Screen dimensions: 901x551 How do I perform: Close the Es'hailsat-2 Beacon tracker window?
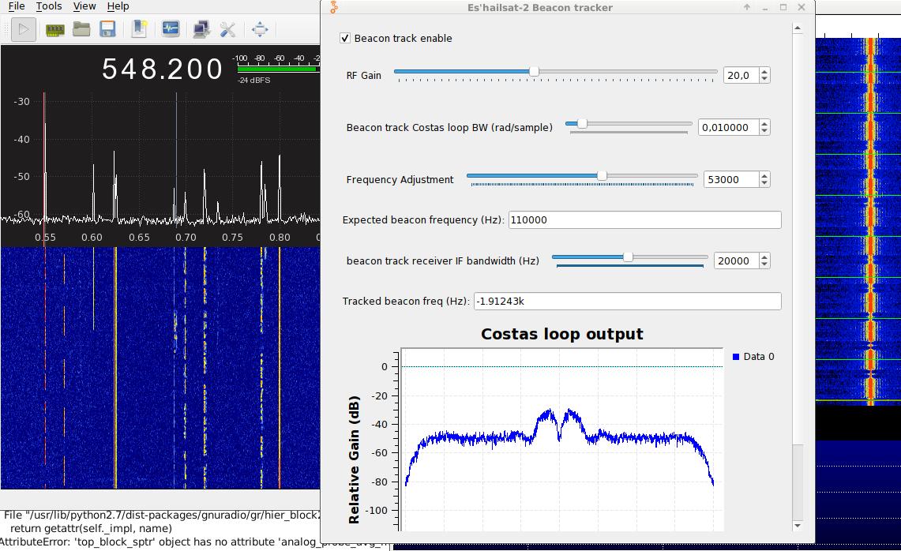pos(802,7)
